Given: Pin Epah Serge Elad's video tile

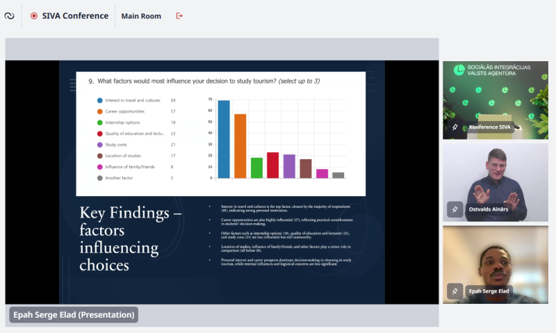Looking at the screenshot, I should [455, 291].
